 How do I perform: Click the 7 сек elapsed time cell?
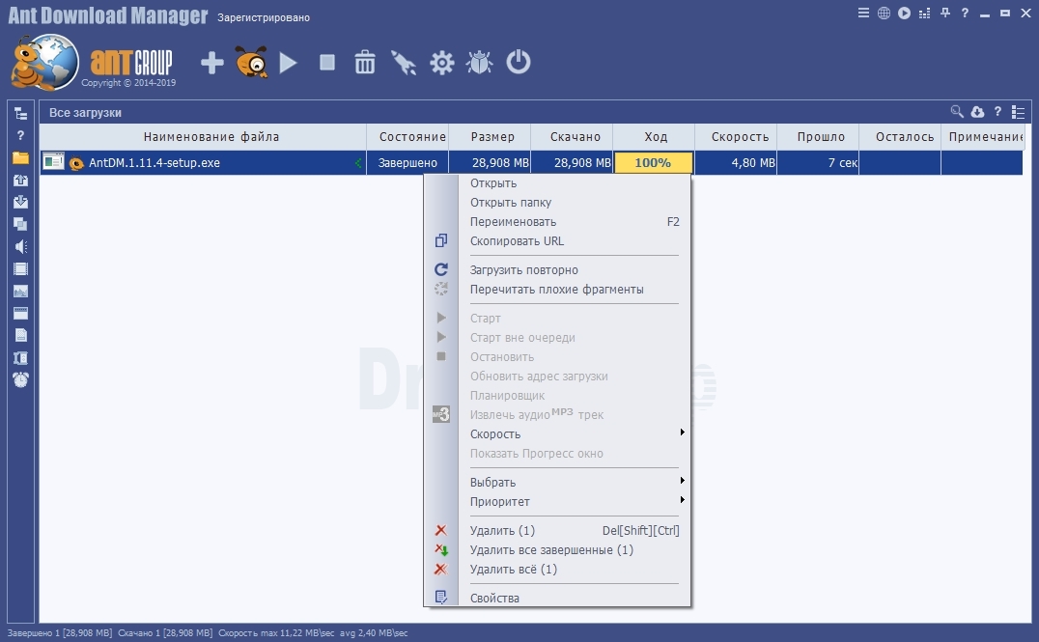click(x=818, y=162)
